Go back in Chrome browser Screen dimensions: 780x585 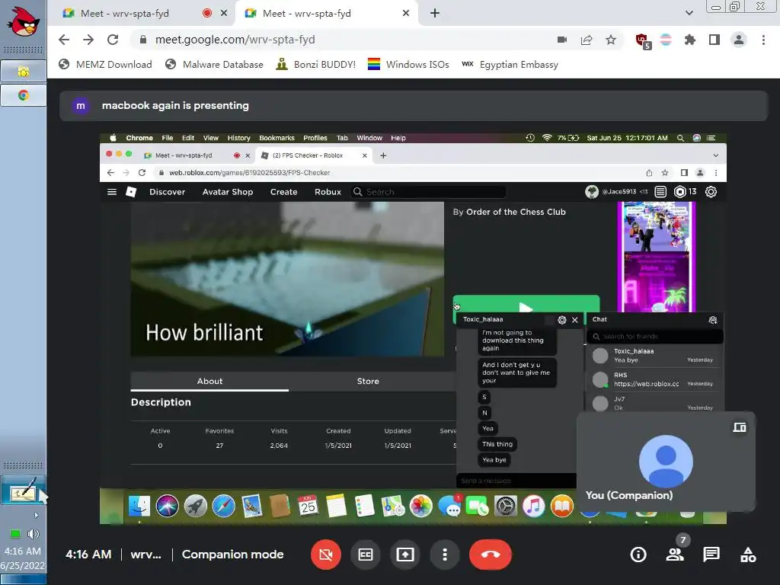(64, 40)
